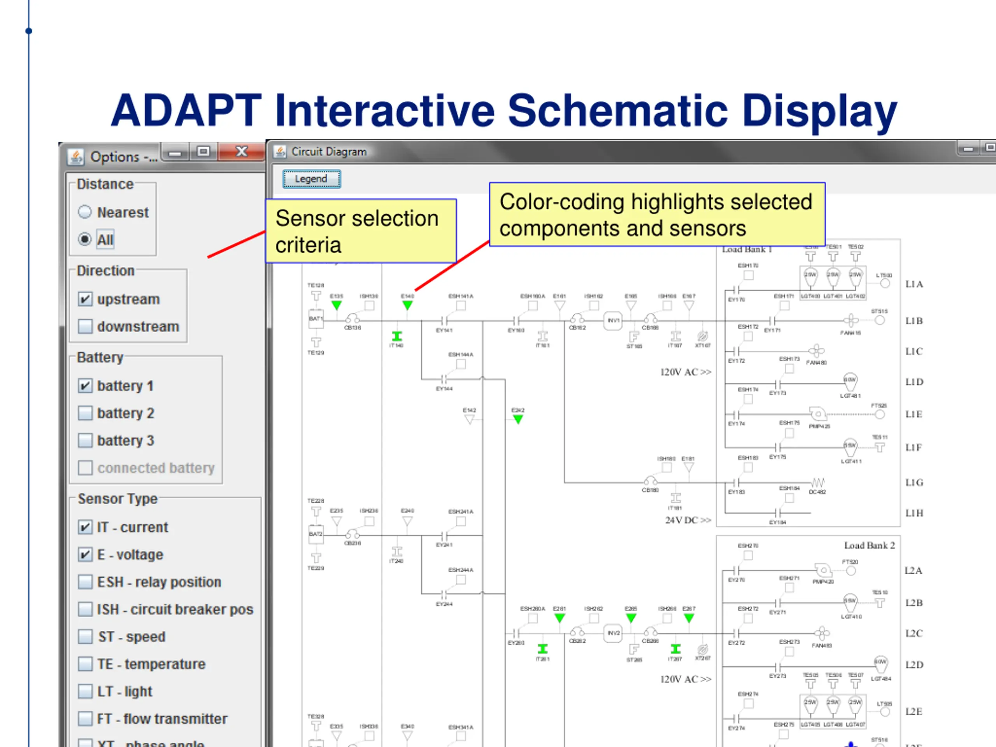Select the fan on load line L1B

pyautogui.click(x=850, y=321)
